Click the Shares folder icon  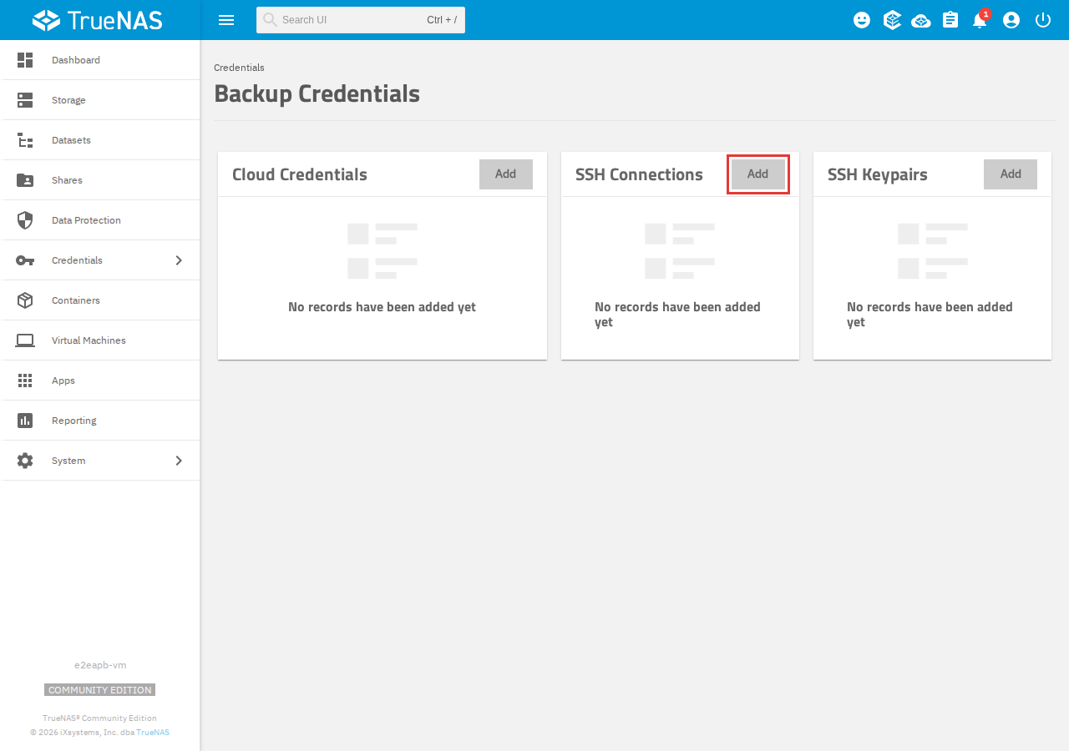pos(25,180)
